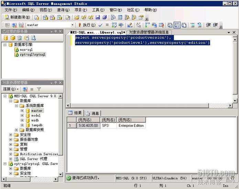
Task: Click the New Query (新建查询) button
Action: (x=17, y=17)
